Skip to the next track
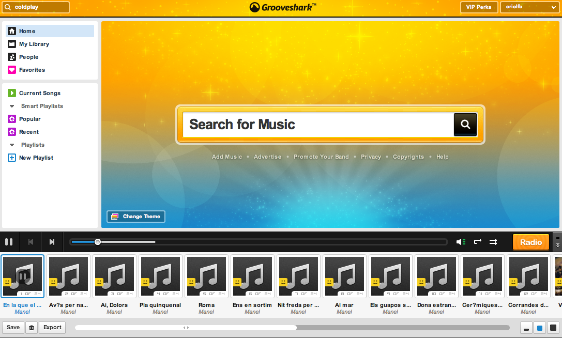 click(x=52, y=242)
